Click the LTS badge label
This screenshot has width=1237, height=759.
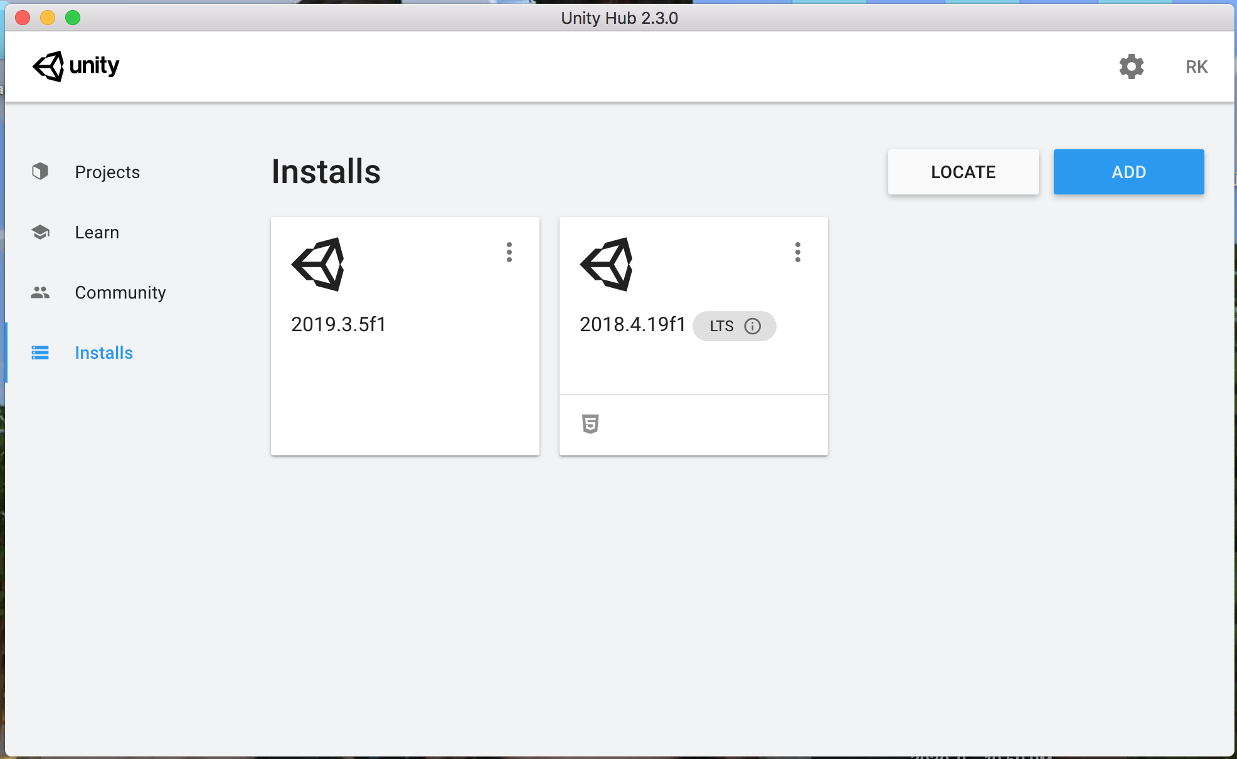point(721,326)
